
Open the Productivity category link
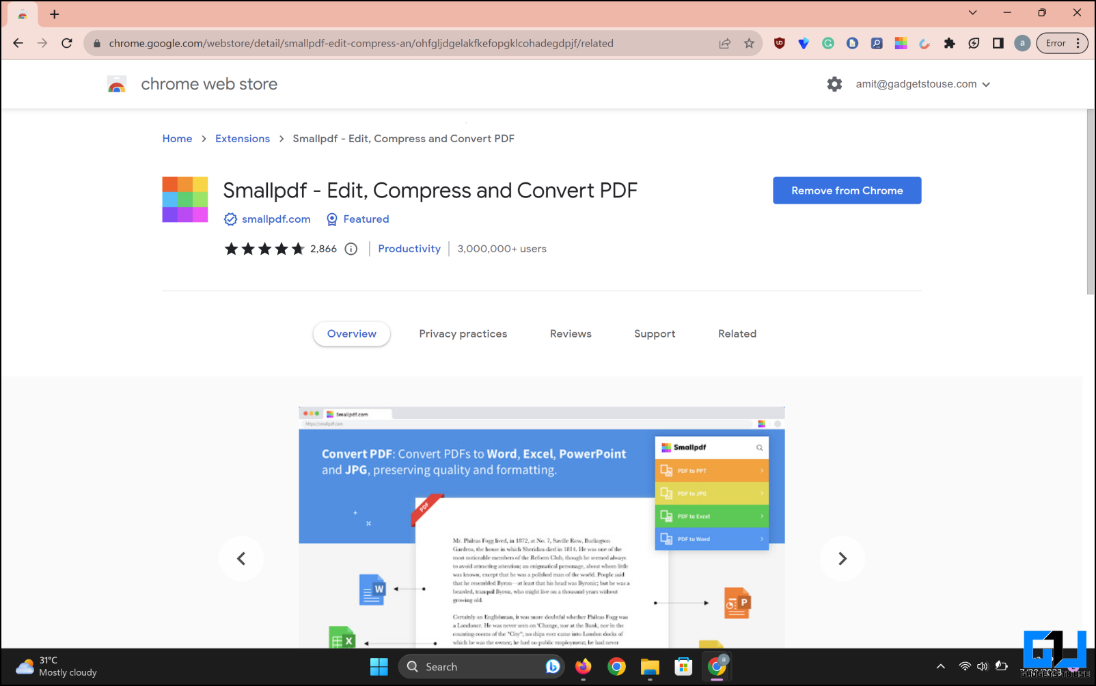coord(409,249)
